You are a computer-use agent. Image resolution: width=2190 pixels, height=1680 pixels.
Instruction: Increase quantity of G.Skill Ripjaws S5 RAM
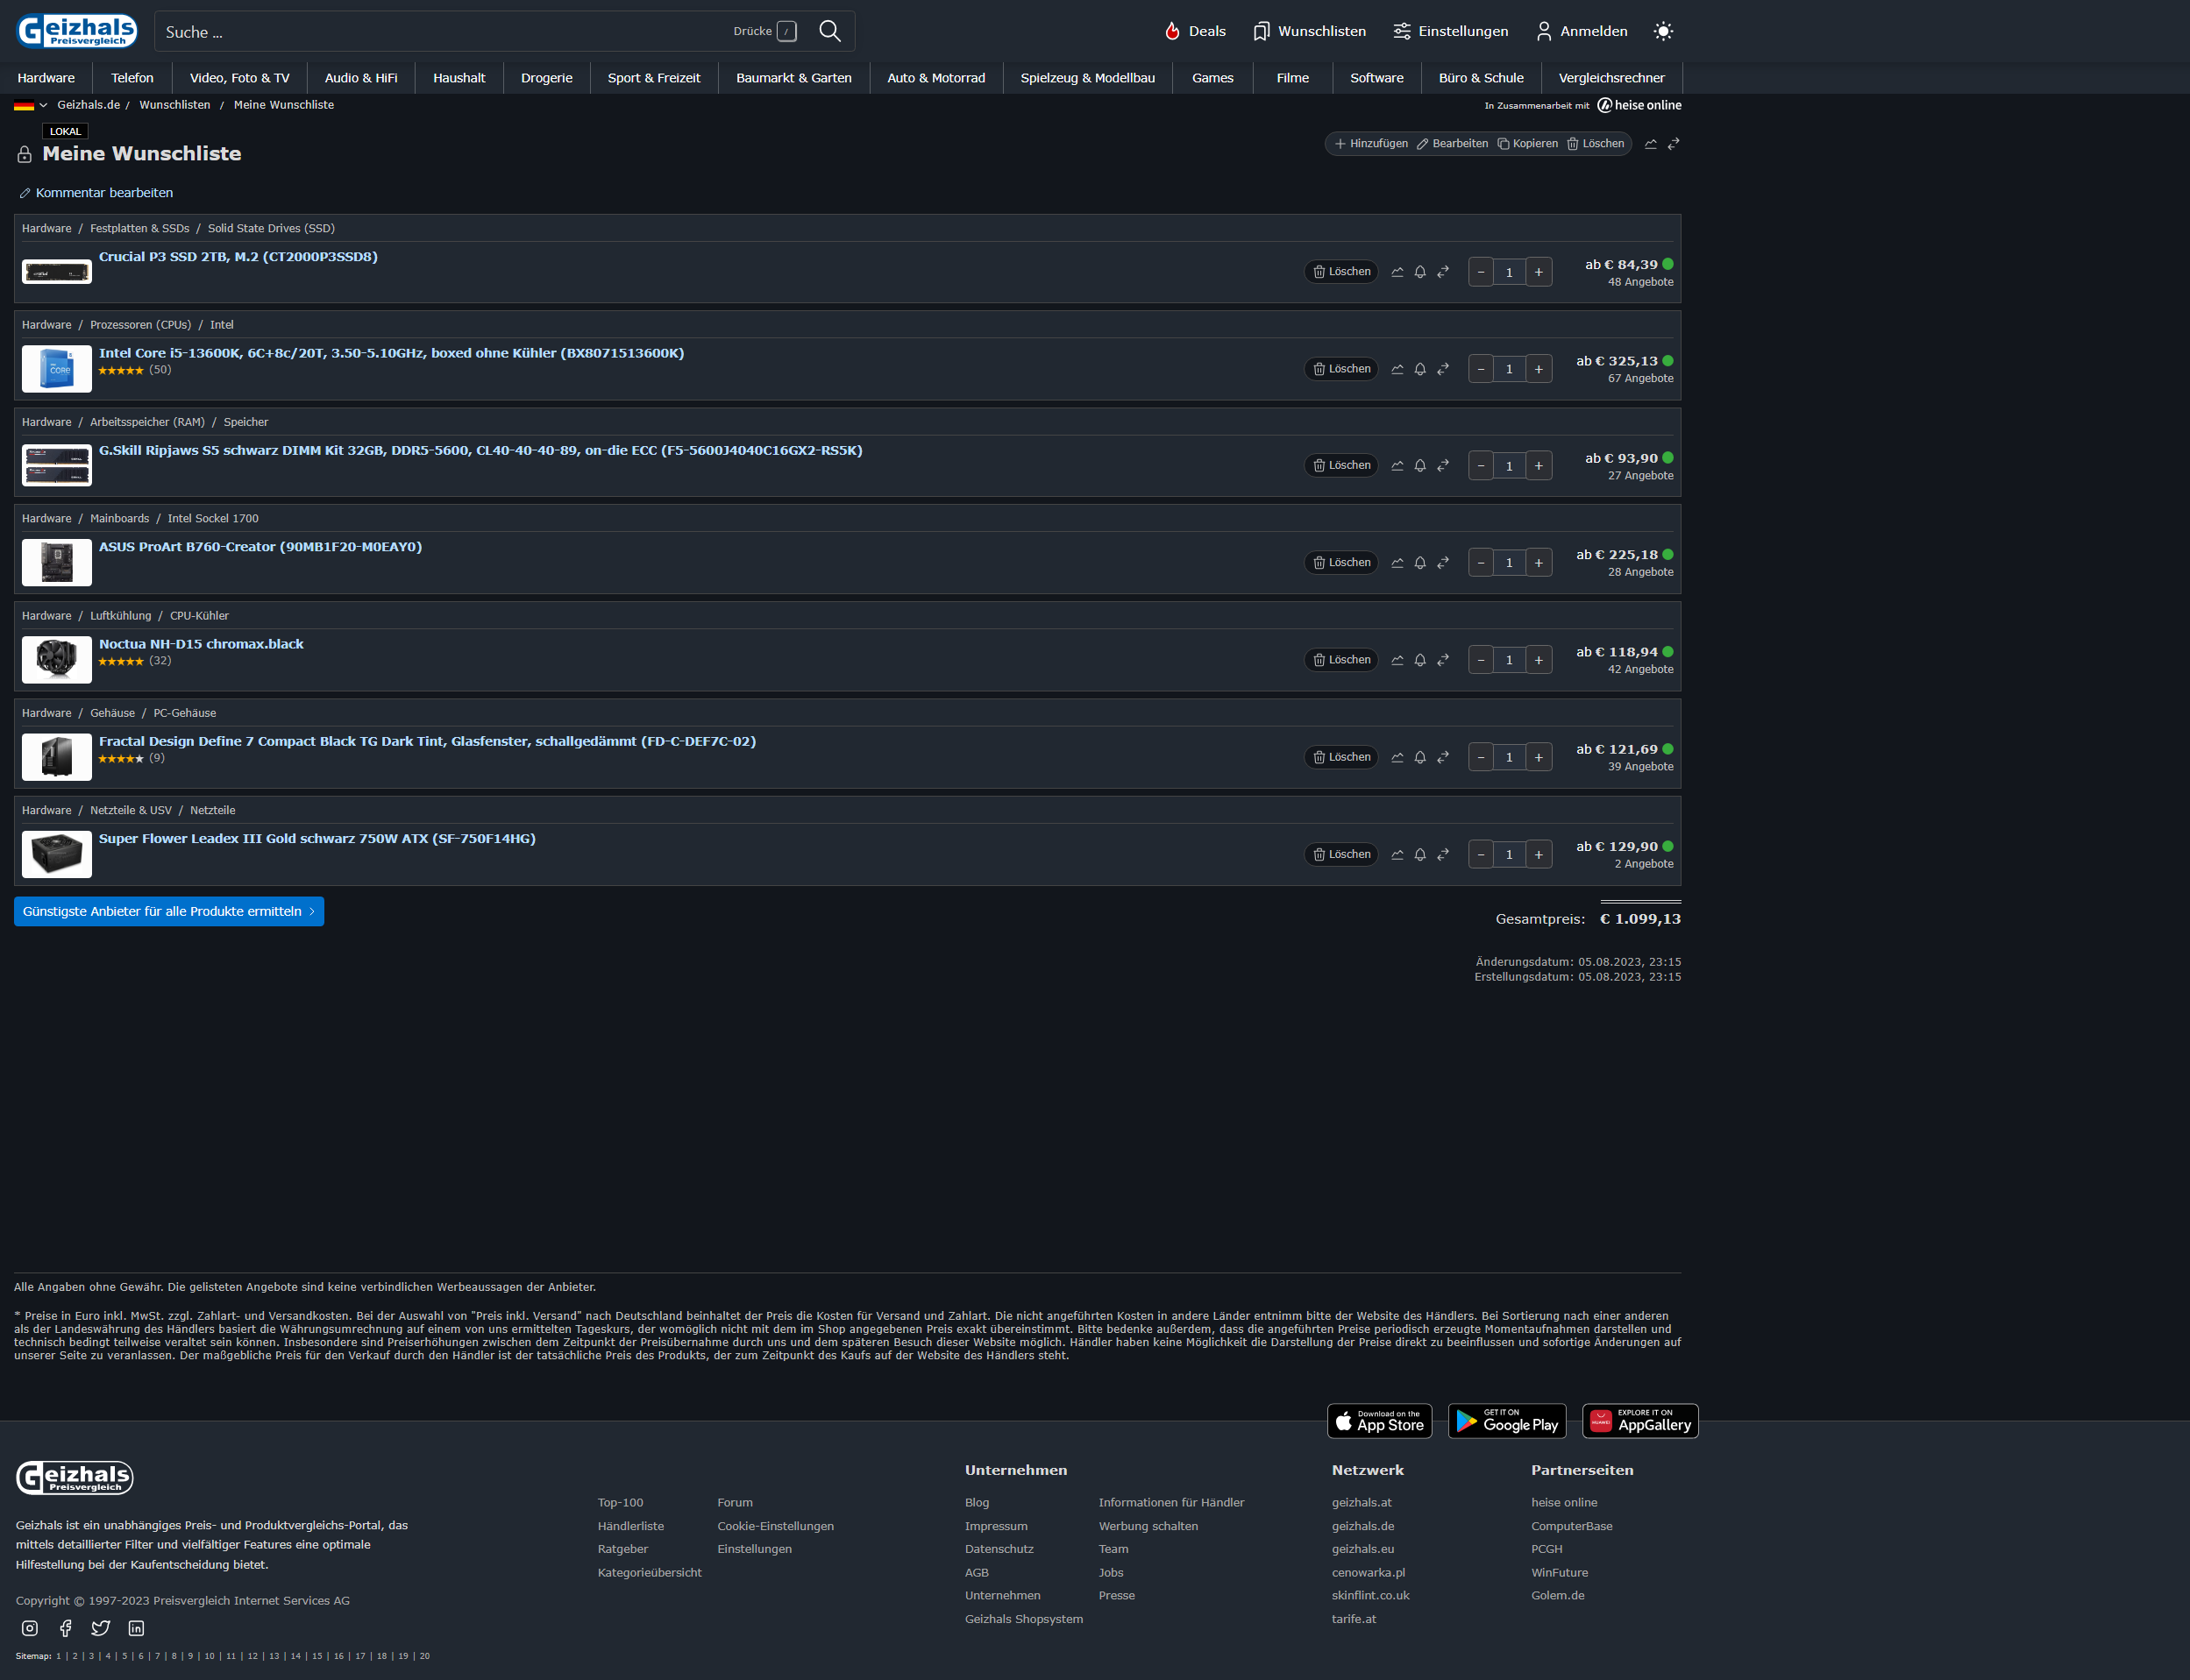[1539, 466]
